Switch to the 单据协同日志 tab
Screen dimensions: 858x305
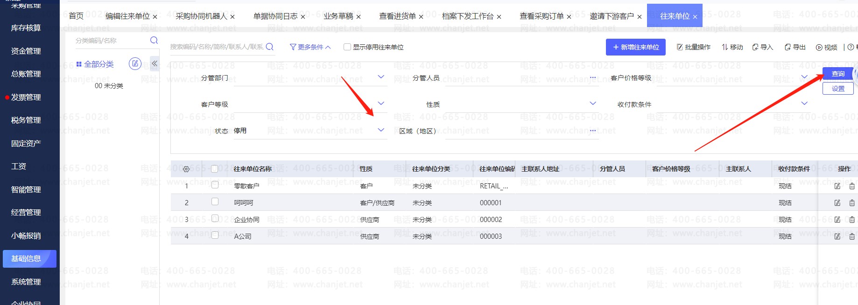click(275, 16)
